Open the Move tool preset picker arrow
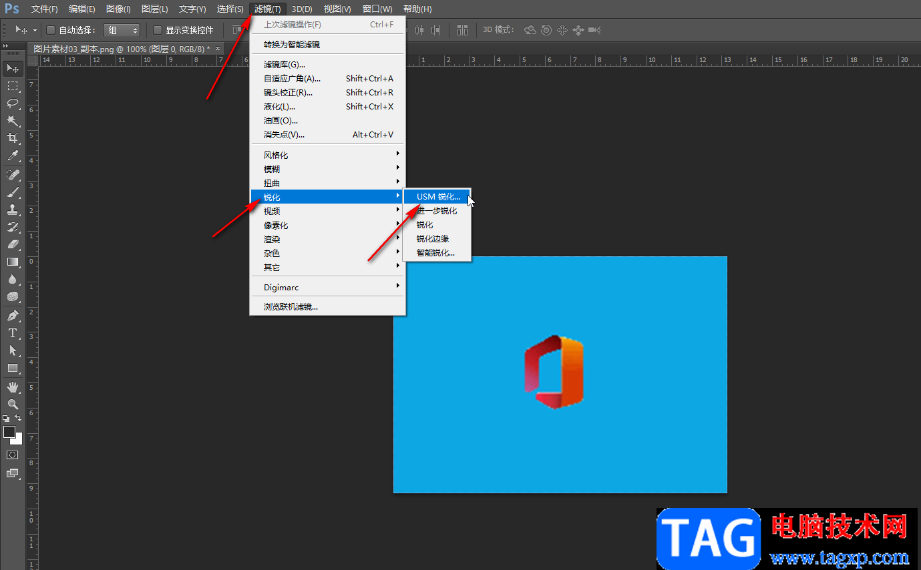This screenshot has width=921, height=570. (35, 30)
